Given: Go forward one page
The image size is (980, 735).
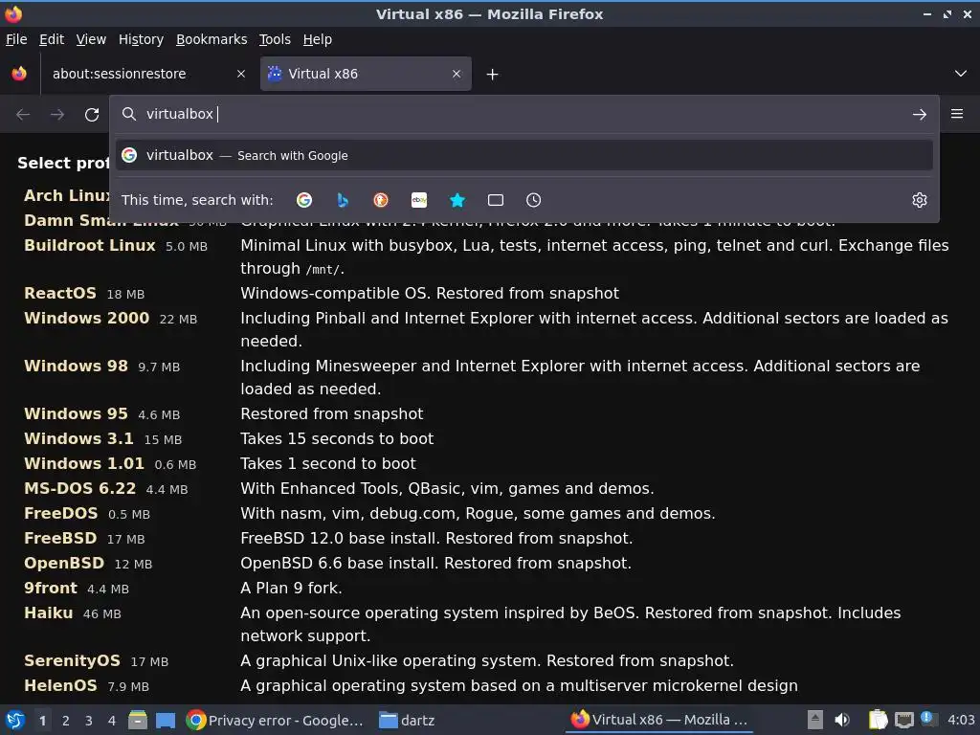Looking at the screenshot, I should [x=57, y=115].
